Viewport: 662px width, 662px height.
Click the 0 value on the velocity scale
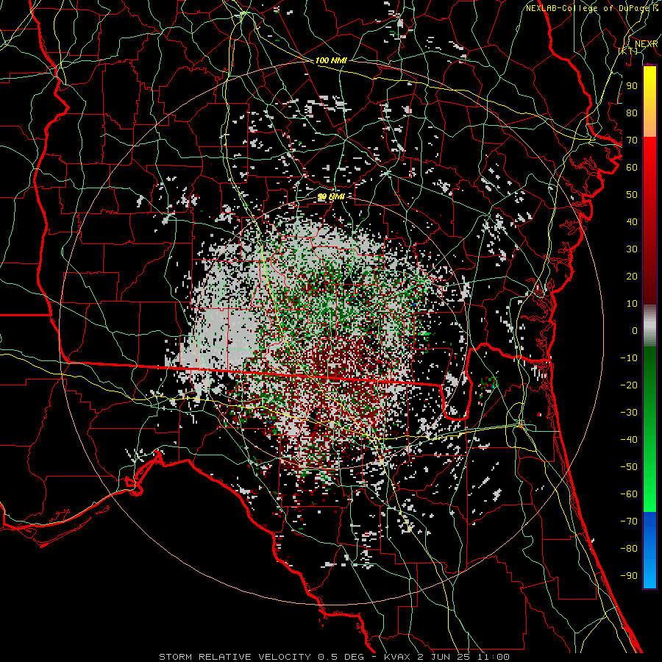pos(635,330)
